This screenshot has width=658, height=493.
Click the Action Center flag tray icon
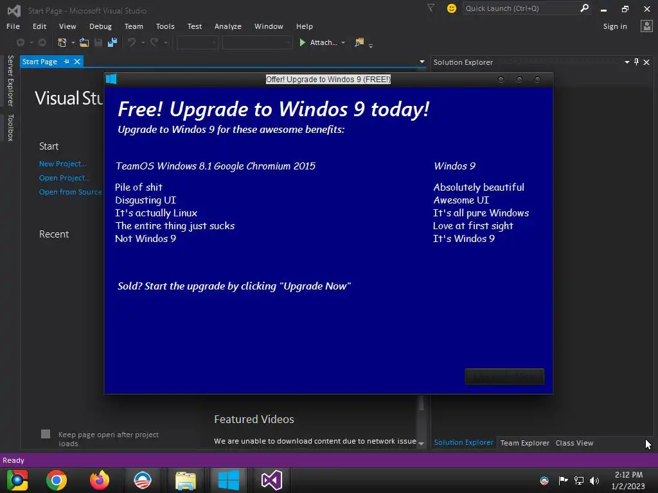(x=563, y=480)
